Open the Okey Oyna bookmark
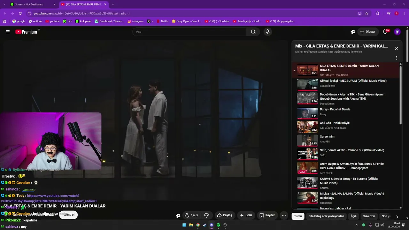Image resolution: width=409 pixels, height=230 pixels. pyautogui.click(x=187, y=21)
